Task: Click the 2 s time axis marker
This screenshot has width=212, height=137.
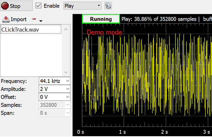Action: tap(164, 132)
